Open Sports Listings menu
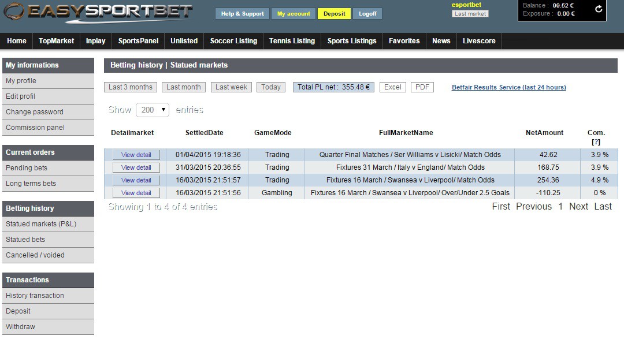 pos(352,41)
